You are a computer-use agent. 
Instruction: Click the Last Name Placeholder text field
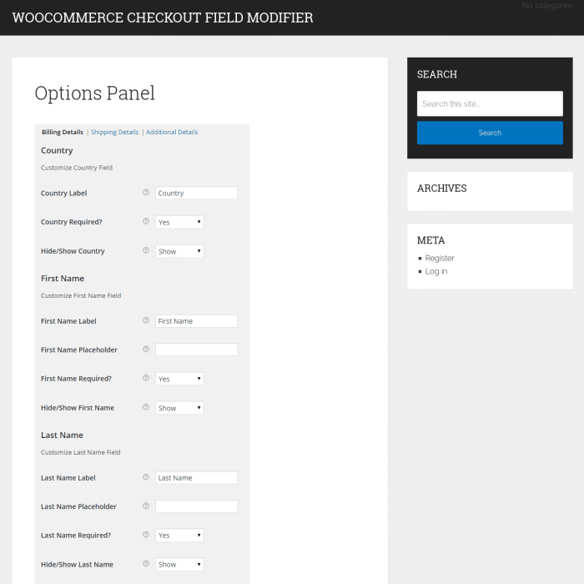tap(196, 506)
